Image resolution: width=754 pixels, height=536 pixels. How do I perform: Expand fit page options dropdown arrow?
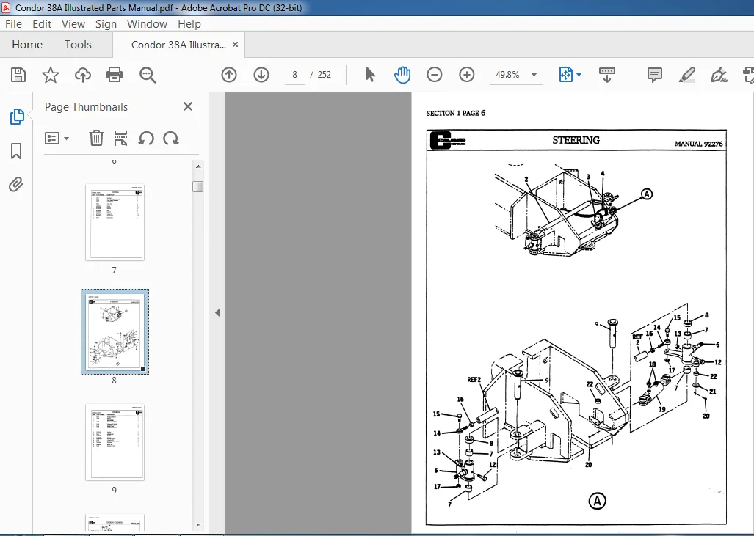[x=579, y=75]
